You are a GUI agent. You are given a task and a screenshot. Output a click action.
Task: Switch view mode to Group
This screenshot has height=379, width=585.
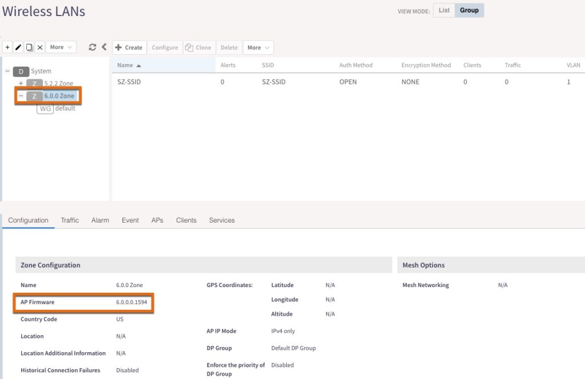point(469,10)
